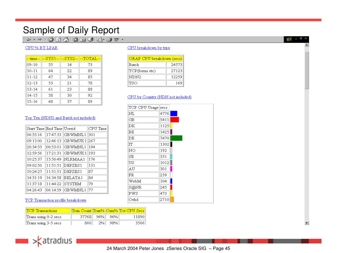Click the SYSTEM userid cell
337x253 pixels.
tap(75, 184)
